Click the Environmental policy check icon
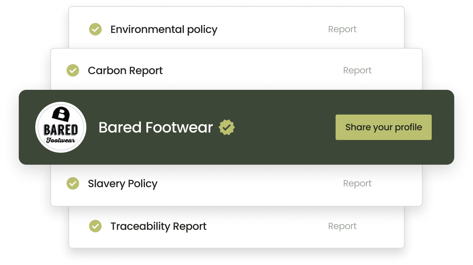 (x=95, y=29)
